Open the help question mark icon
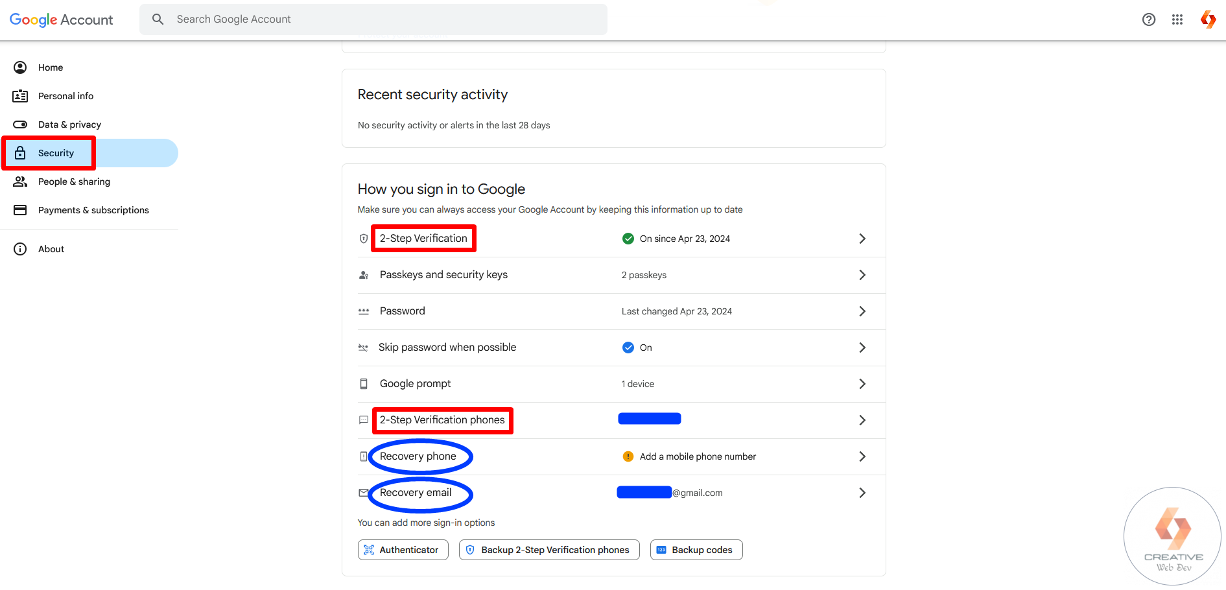The width and height of the screenshot is (1226, 590). pyautogui.click(x=1149, y=19)
